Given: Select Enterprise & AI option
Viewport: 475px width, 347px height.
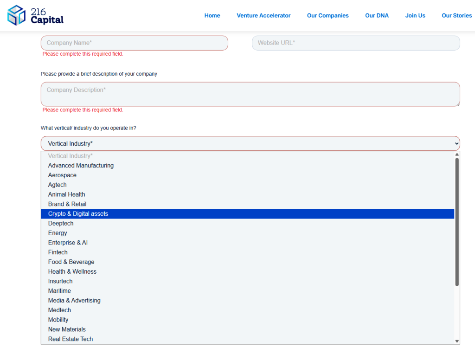Looking at the screenshot, I should 68,243.
